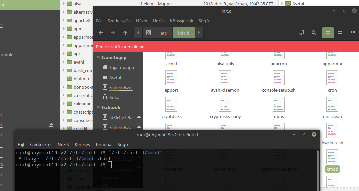
Task: Expand the calendar folder in tree
Action: [x=64, y=104]
